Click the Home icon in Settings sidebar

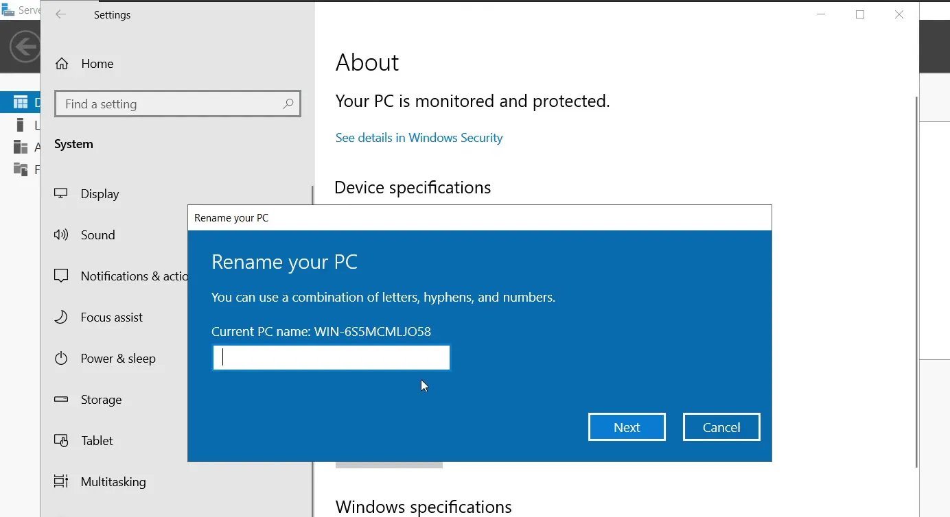point(62,64)
